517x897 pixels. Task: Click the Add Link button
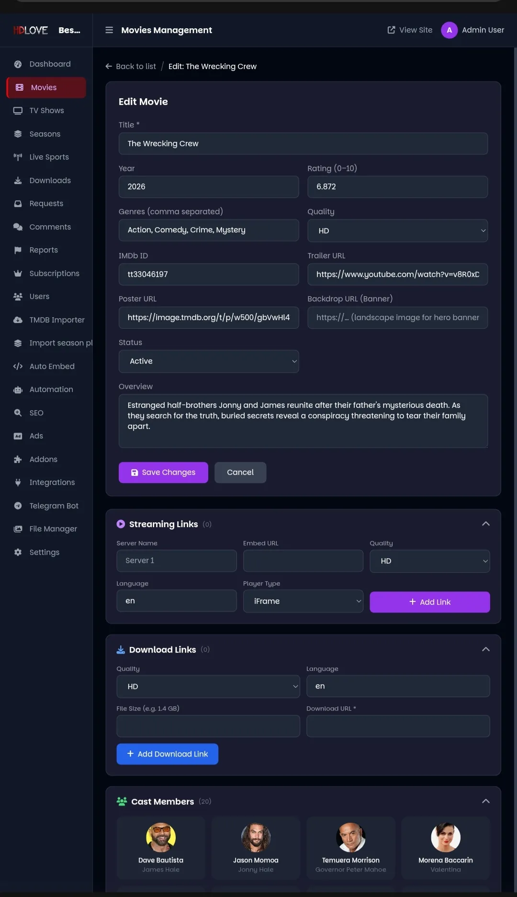coord(429,602)
